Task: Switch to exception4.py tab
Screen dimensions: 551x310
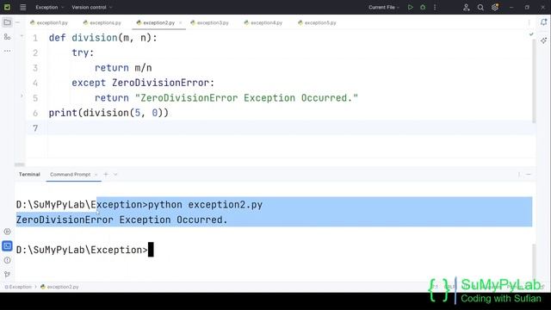Action: tap(263, 22)
